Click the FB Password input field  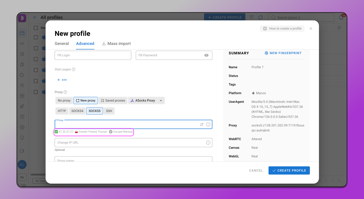174,55
